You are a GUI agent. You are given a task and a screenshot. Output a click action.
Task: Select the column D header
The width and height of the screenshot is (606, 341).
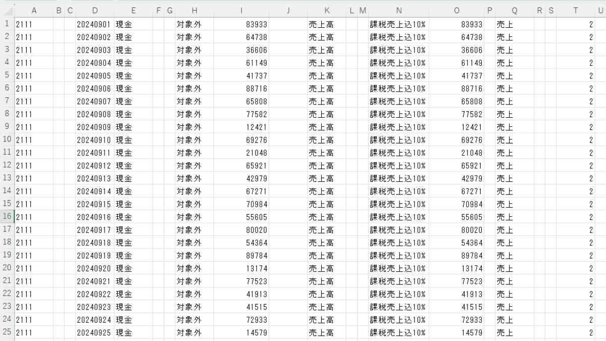coord(95,11)
